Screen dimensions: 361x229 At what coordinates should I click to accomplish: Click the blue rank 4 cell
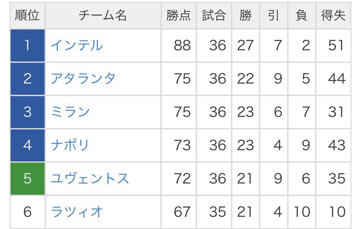[28, 145]
